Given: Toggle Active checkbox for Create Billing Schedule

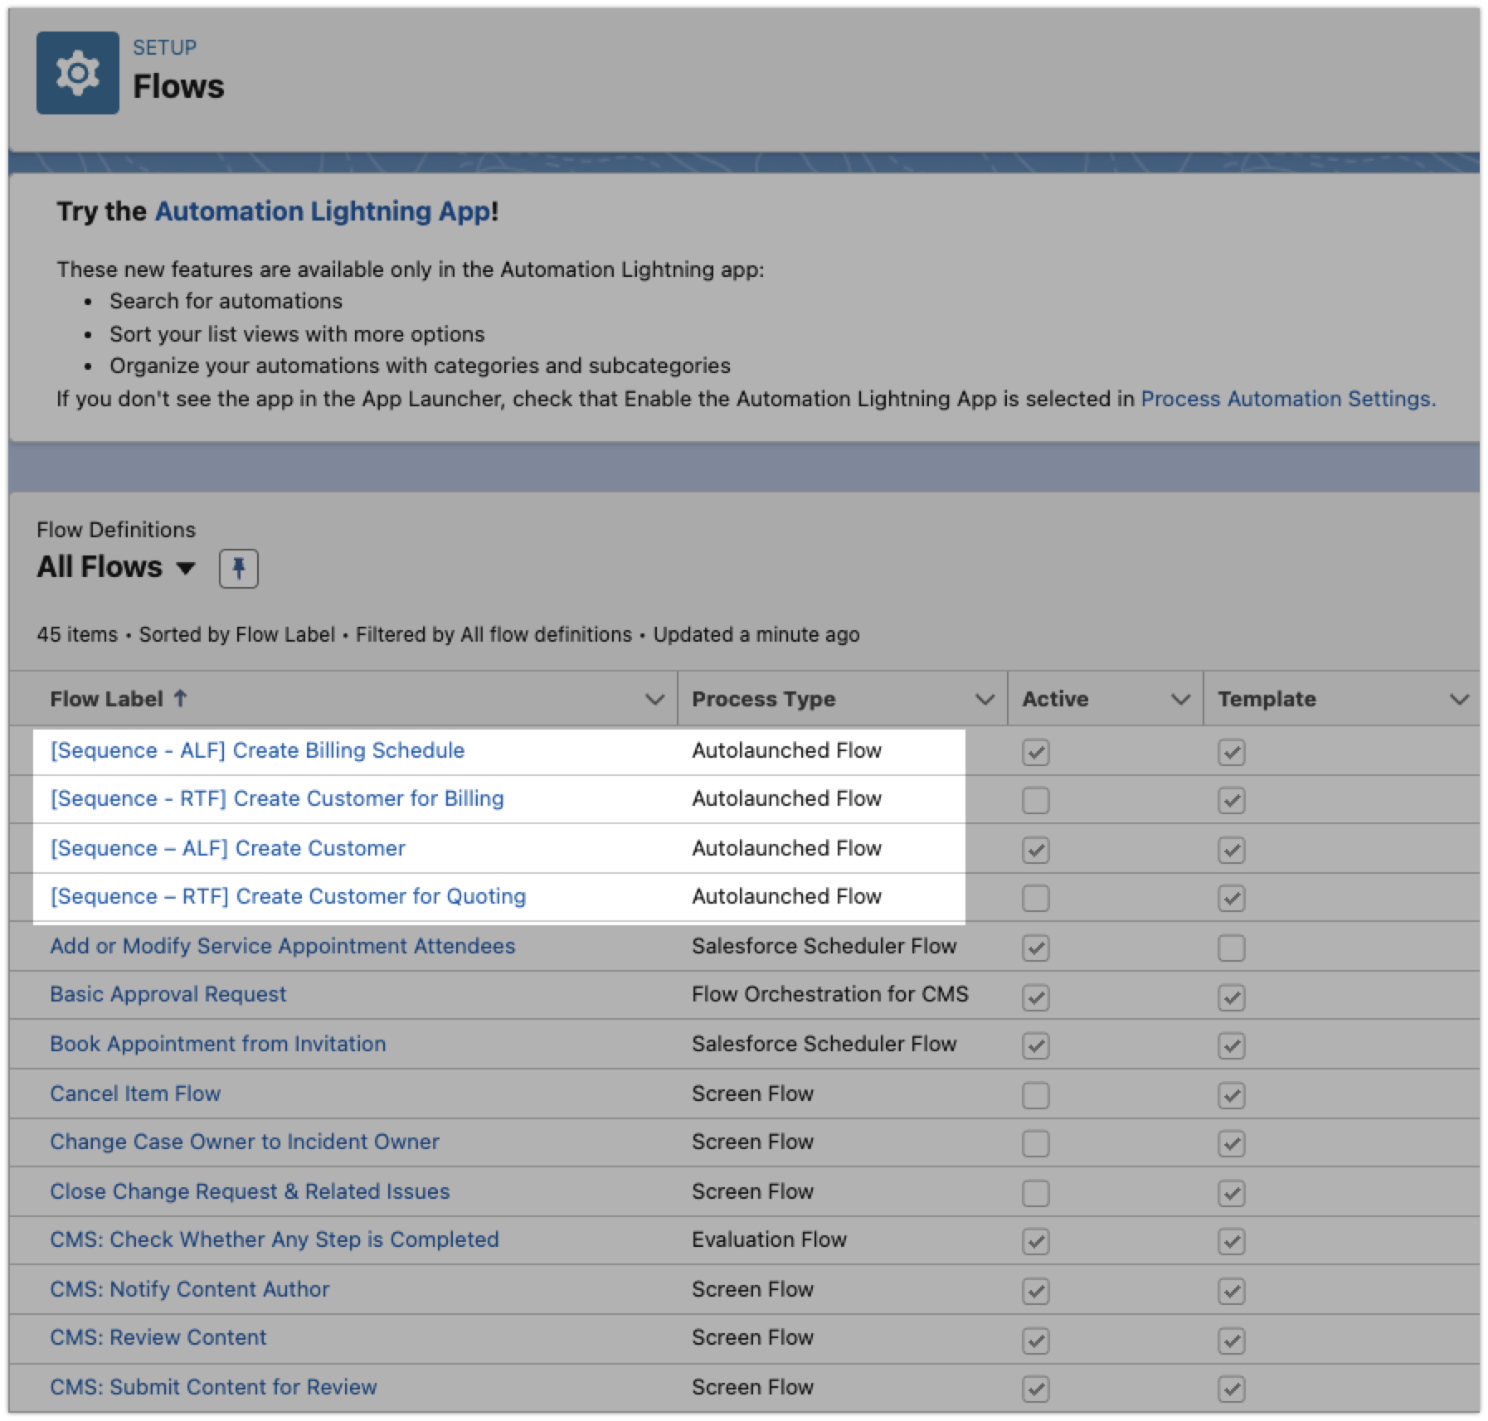Looking at the screenshot, I should click(x=1035, y=752).
